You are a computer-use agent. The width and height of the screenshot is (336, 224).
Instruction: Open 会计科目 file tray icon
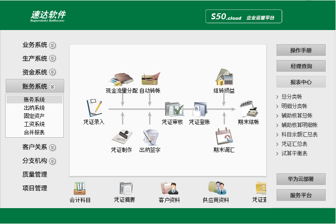tap(80, 188)
